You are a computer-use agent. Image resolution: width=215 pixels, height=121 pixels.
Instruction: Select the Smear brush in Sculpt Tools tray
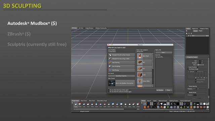click(x=130, y=105)
